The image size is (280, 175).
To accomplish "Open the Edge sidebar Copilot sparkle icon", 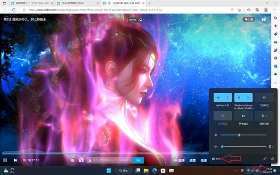I will click(276, 26).
